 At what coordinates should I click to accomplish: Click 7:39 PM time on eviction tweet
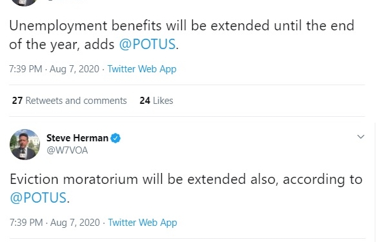[x=26, y=223]
